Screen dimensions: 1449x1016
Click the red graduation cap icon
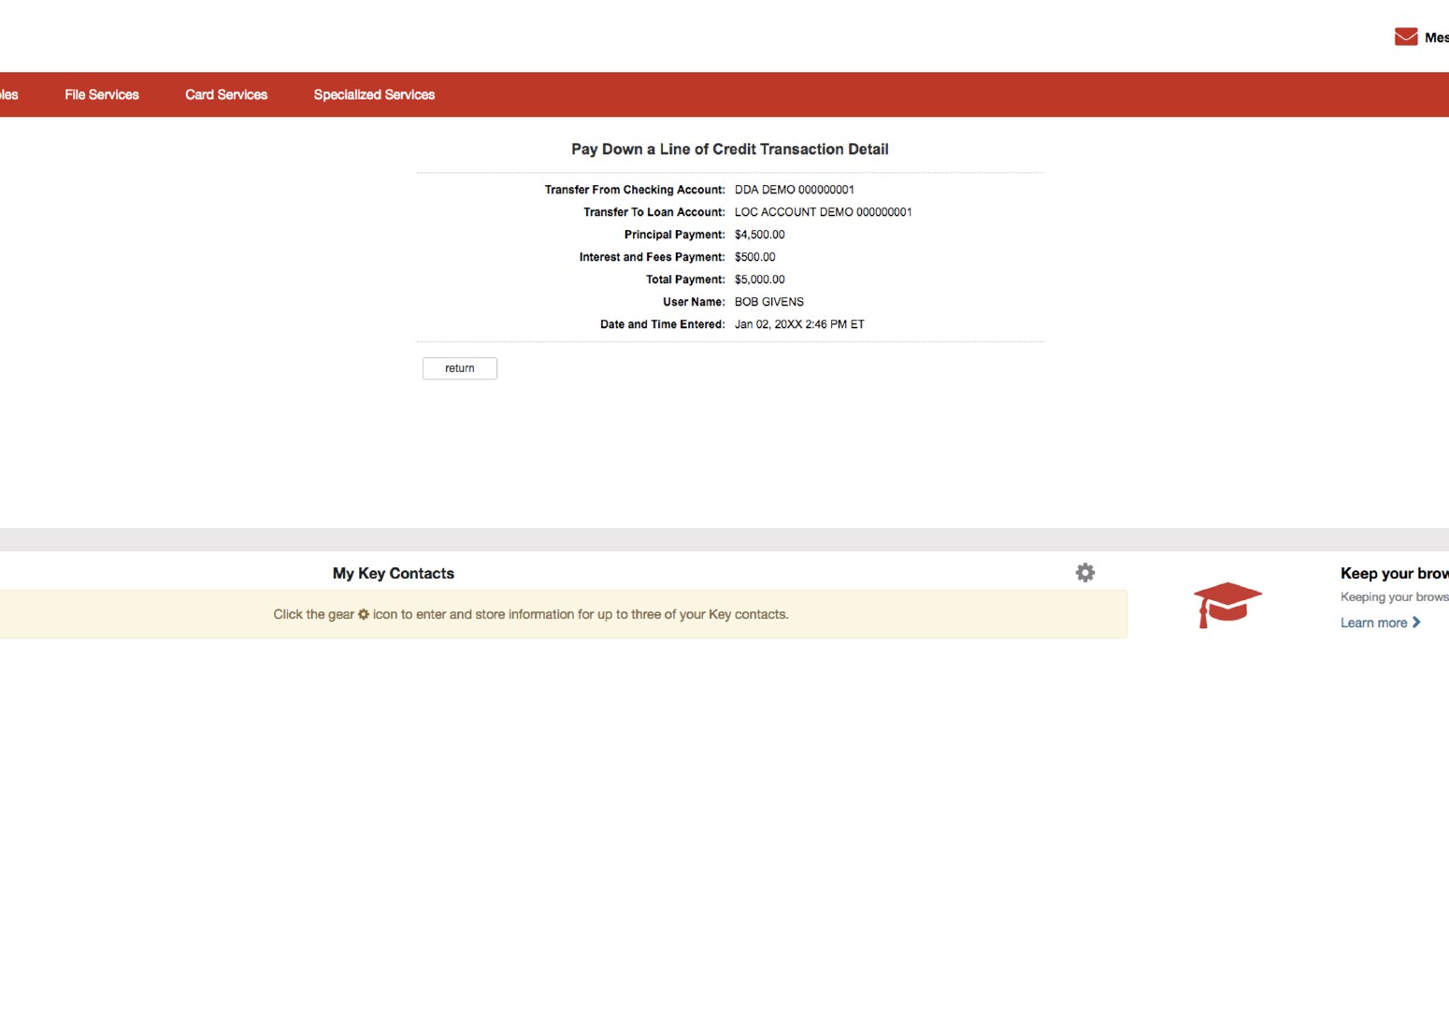point(1227,605)
